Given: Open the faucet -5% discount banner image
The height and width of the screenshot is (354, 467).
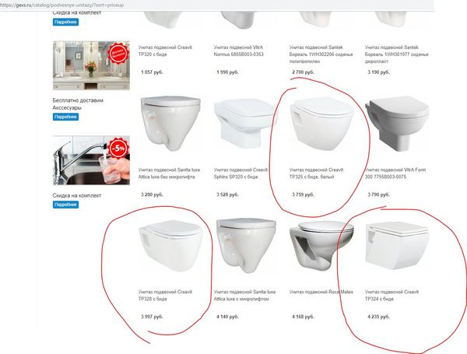Looking at the screenshot, I should coord(91,160).
